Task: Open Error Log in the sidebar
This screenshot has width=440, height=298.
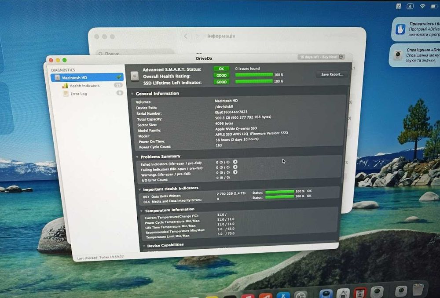Action: 79,94
